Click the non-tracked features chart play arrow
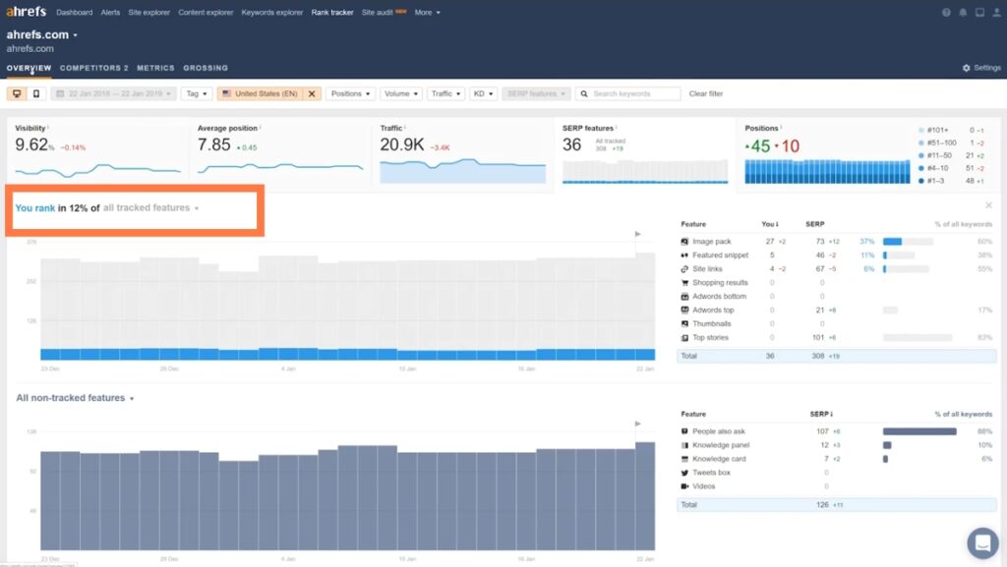 coord(637,424)
